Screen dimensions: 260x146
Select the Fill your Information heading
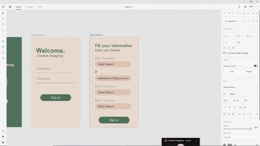point(114,46)
